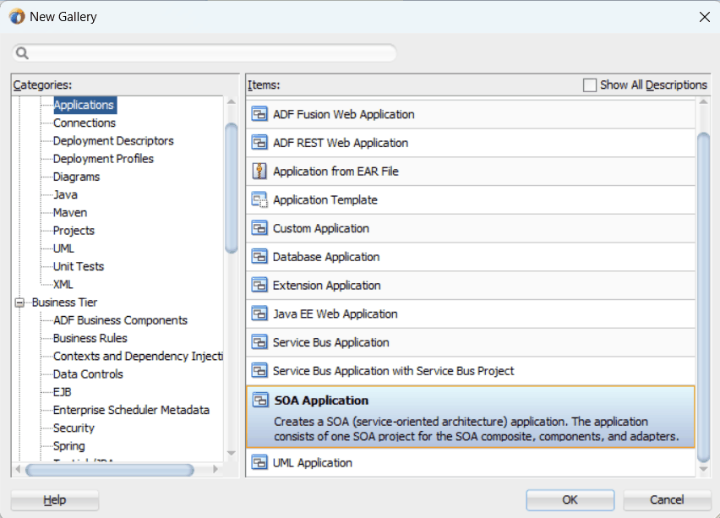Click the Categories scroll down arrow

(x=232, y=453)
